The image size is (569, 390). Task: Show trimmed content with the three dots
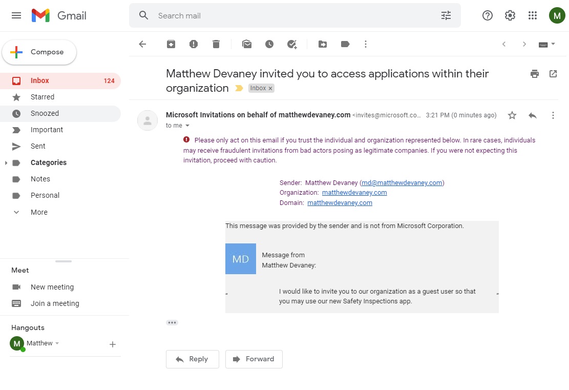172,322
